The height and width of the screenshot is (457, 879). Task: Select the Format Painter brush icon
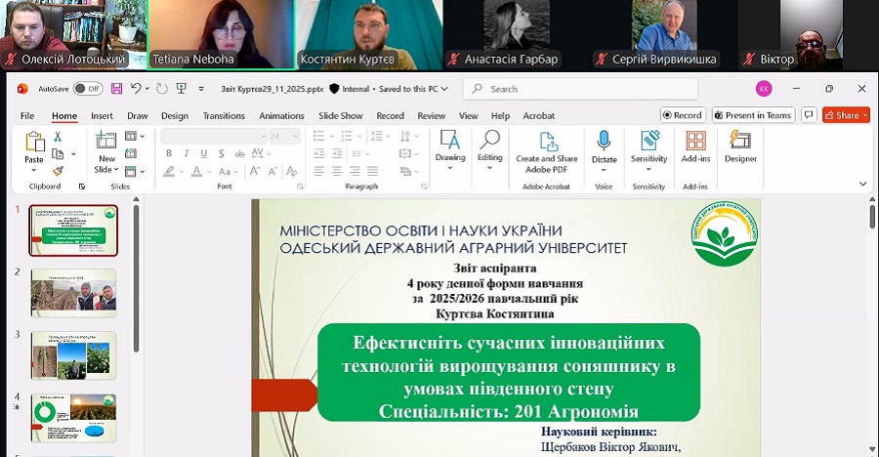[58, 170]
